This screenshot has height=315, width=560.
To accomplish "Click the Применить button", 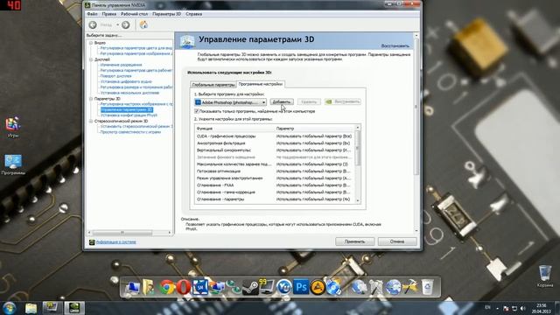I will (354, 241).
